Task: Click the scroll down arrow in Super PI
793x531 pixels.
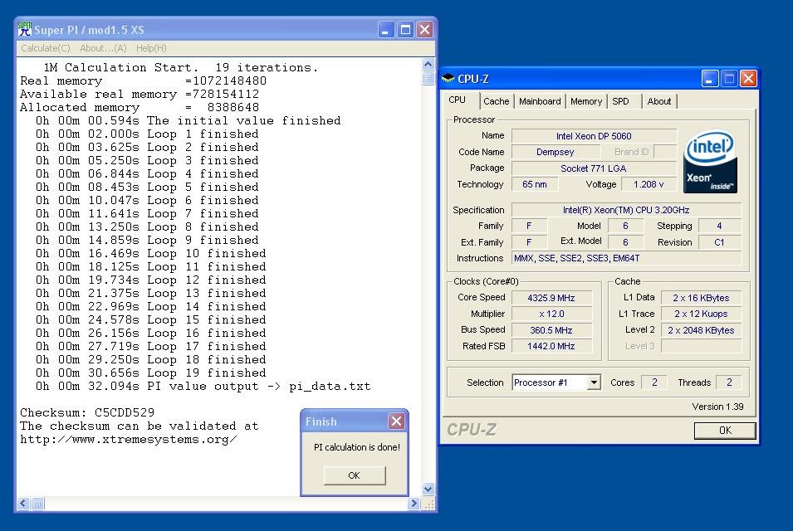Action: click(428, 489)
